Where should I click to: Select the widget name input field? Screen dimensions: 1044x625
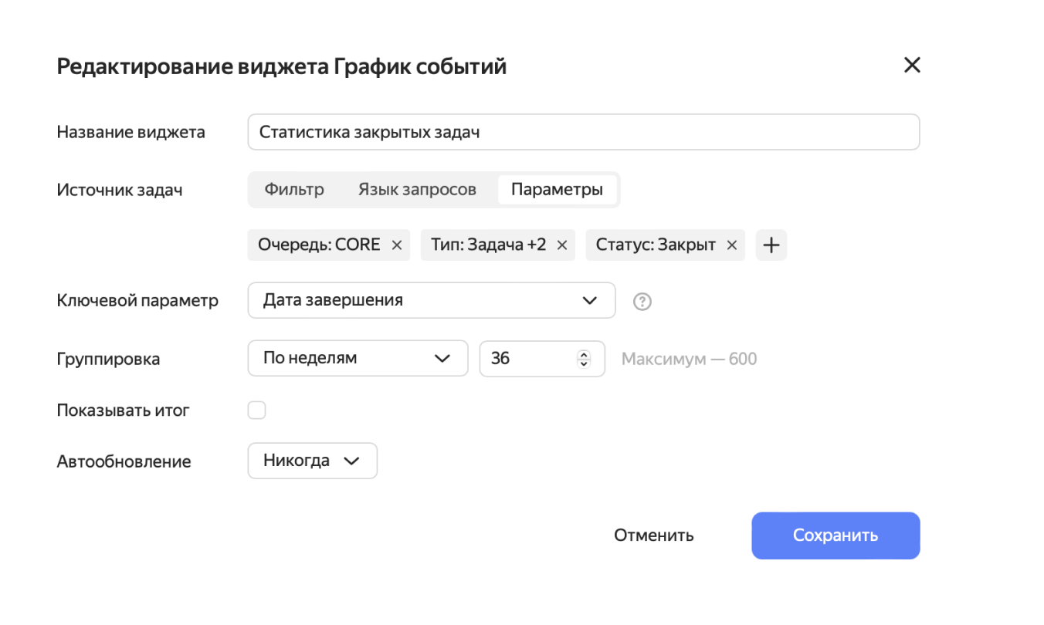tap(583, 131)
